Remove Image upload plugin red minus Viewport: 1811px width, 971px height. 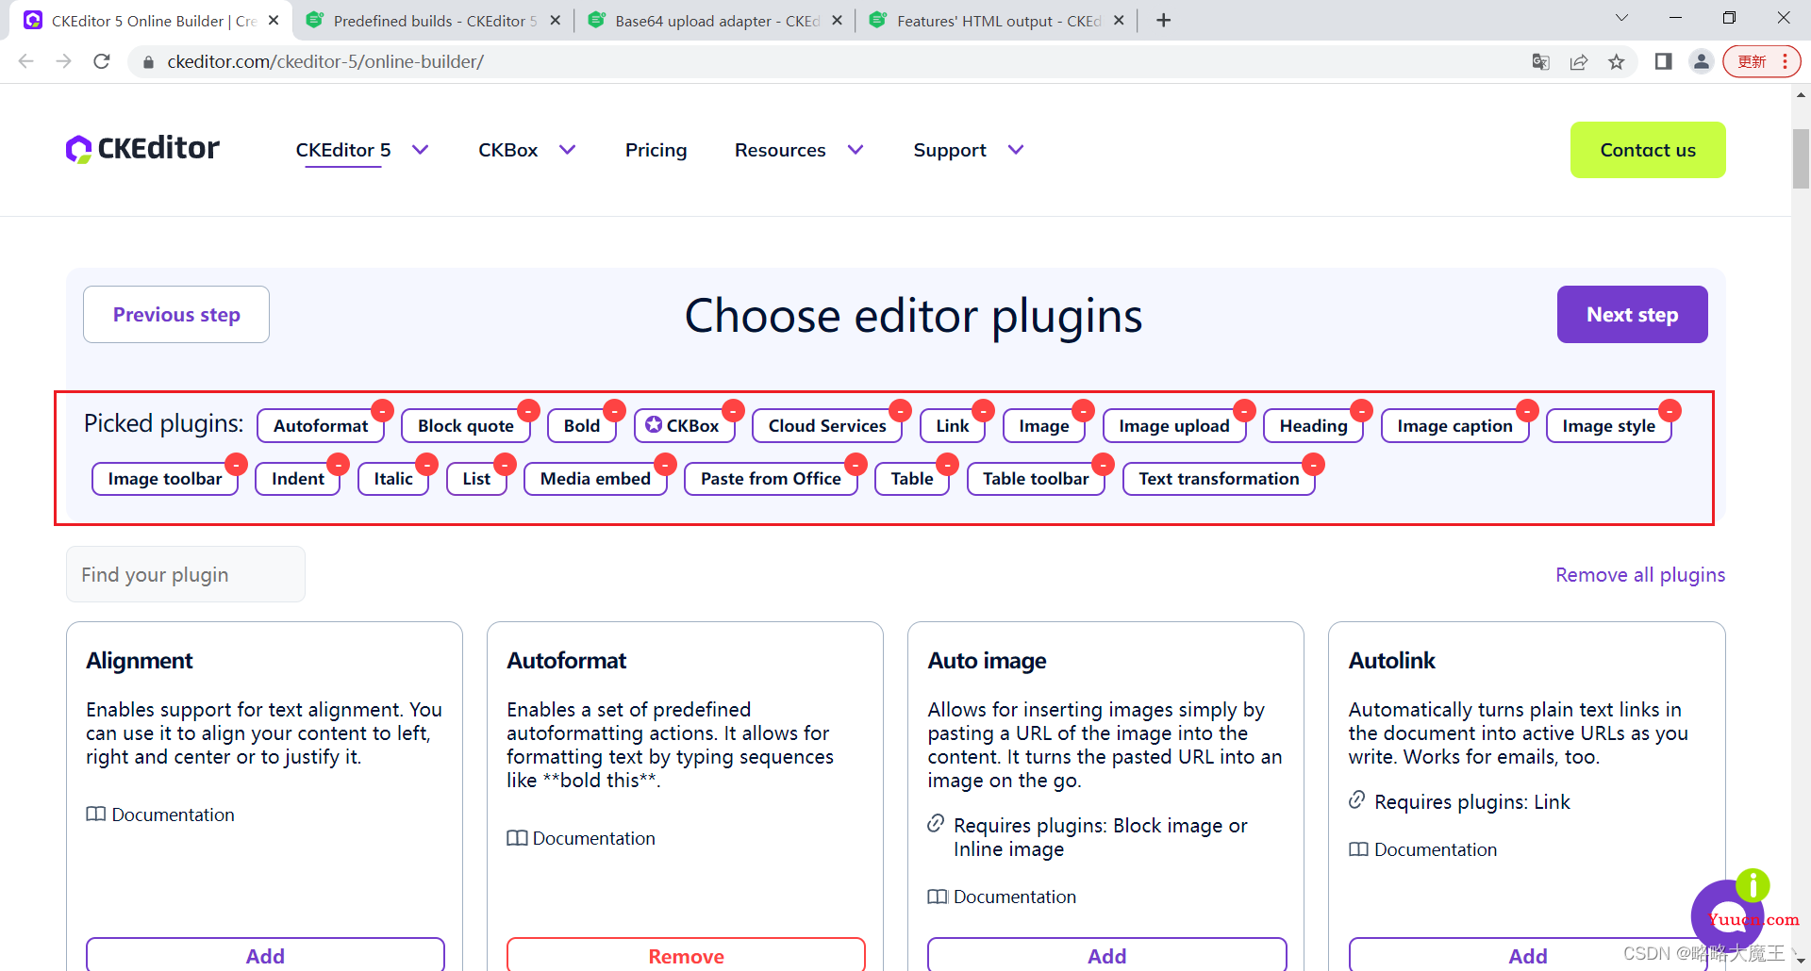click(x=1244, y=410)
